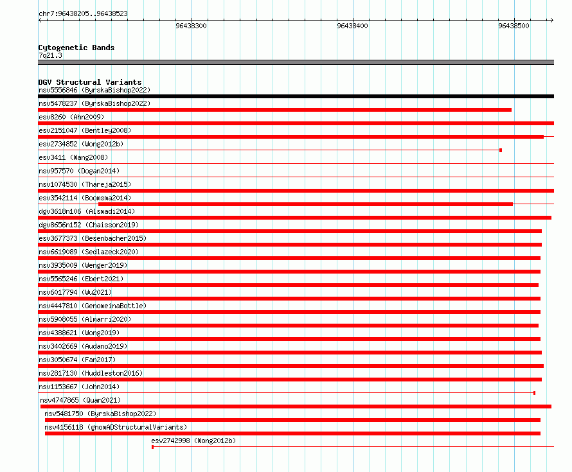
Task: Open variant nsv4447810 (GenomeinaBottle)
Action: click(x=93, y=306)
